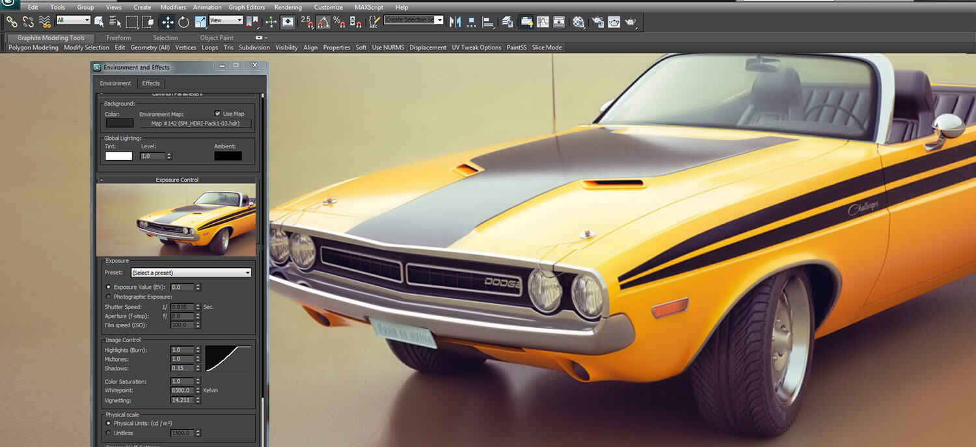Open the Graph Editors menu
The height and width of the screenshot is (447, 976).
click(247, 7)
